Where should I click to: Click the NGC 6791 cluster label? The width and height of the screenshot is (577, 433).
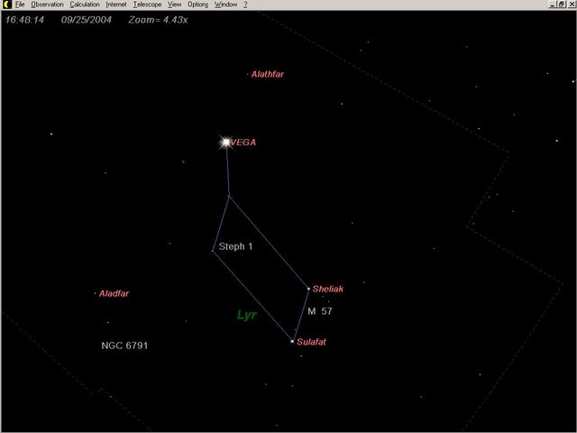point(124,345)
